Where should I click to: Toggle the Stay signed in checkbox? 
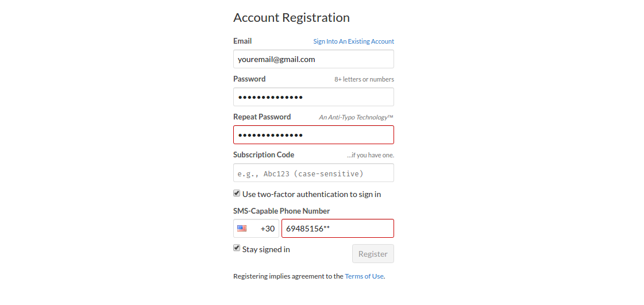[x=237, y=248]
